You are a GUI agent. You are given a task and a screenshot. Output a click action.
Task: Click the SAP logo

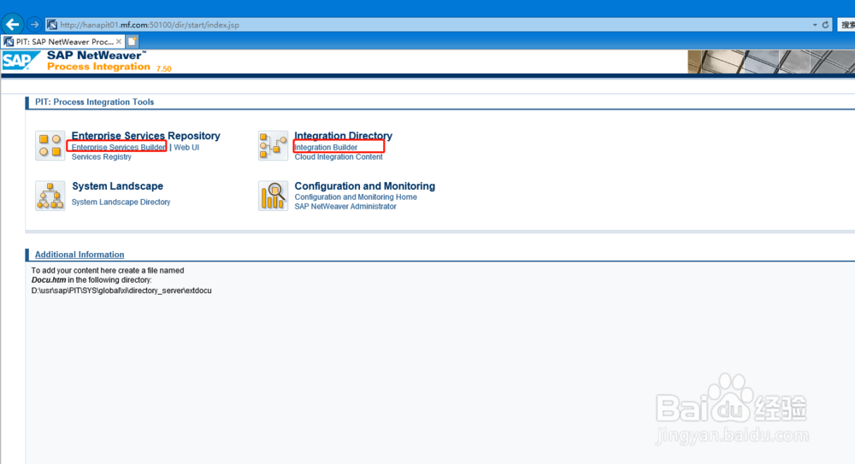click(x=21, y=61)
